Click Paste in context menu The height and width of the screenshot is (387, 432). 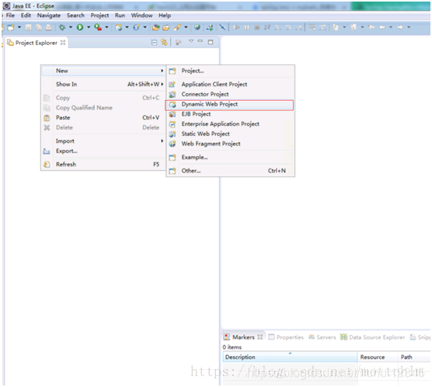pyautogui.click(x=103, y=117)
